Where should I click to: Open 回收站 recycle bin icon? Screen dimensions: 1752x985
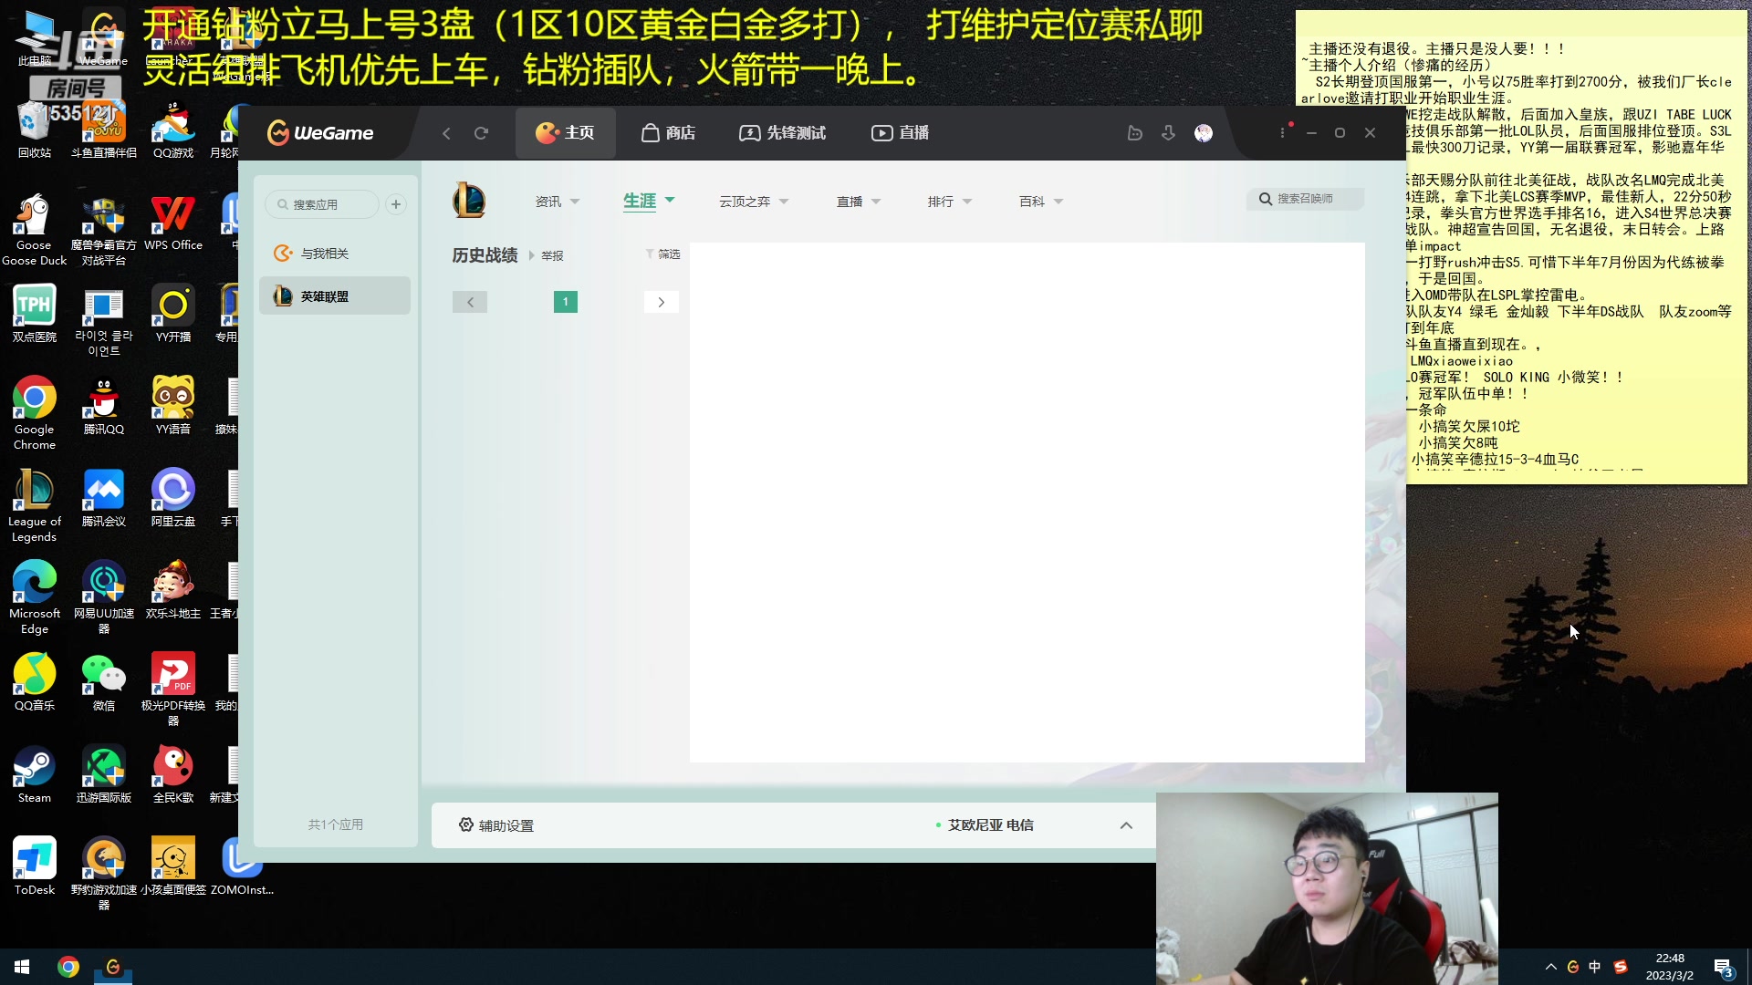click(x=35, y=130)
